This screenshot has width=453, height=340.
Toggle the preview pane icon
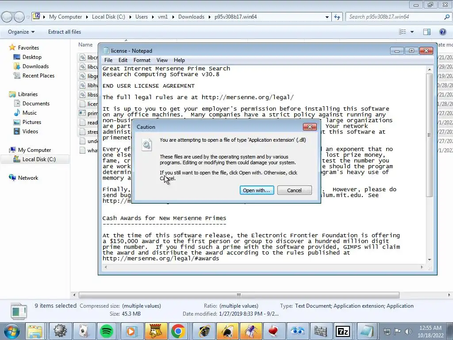427,32
